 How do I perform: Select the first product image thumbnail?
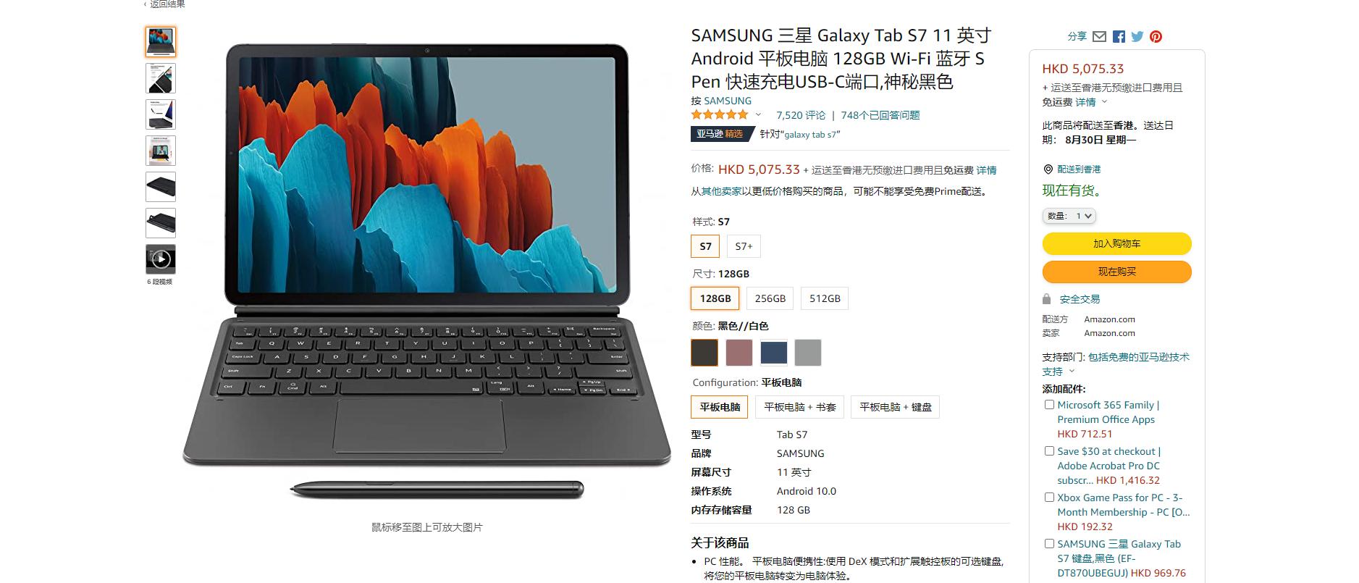161,42
